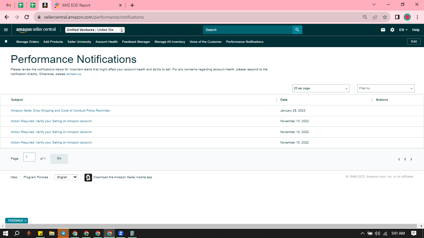This screenshot has height=238, width=424.
Task: Click into the Seller Central search field
Action: [x=248, y=30]
